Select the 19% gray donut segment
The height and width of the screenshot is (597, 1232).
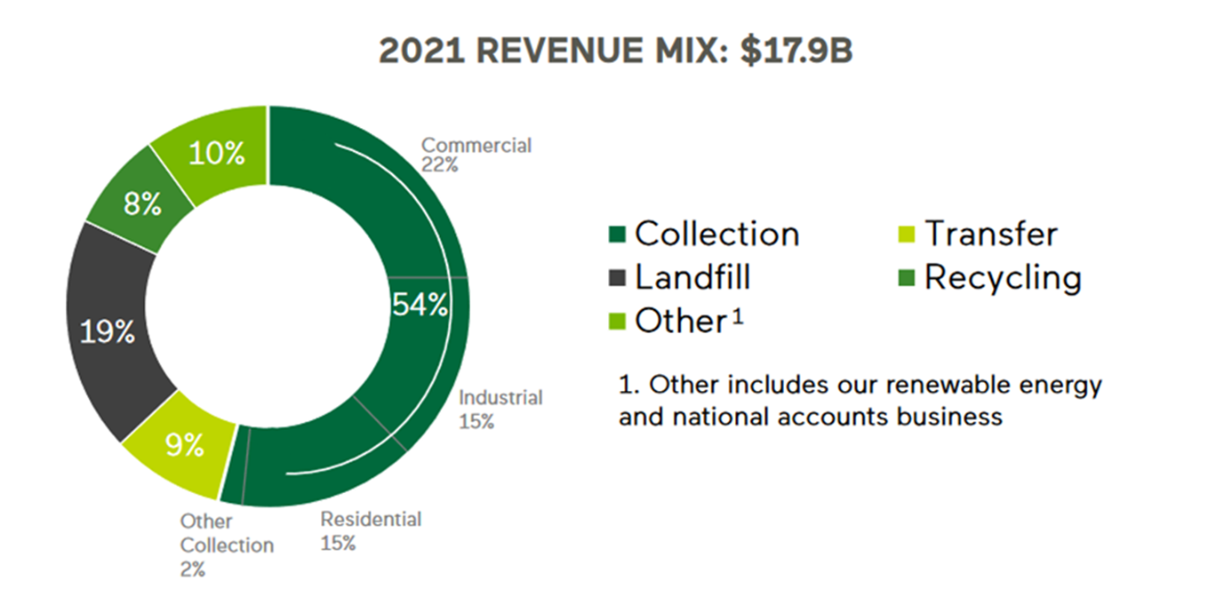pos(107,332)
